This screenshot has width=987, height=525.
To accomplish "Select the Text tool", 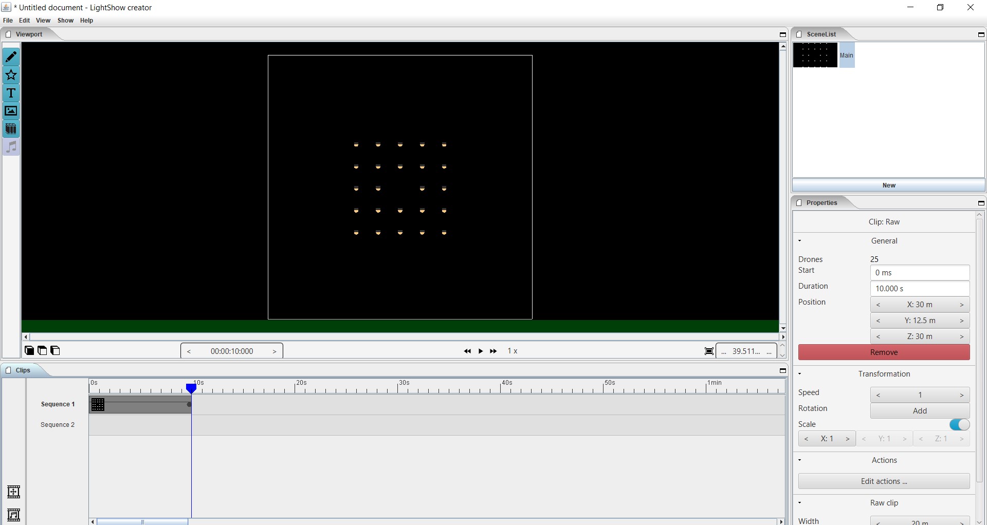I will click(11, 93).
